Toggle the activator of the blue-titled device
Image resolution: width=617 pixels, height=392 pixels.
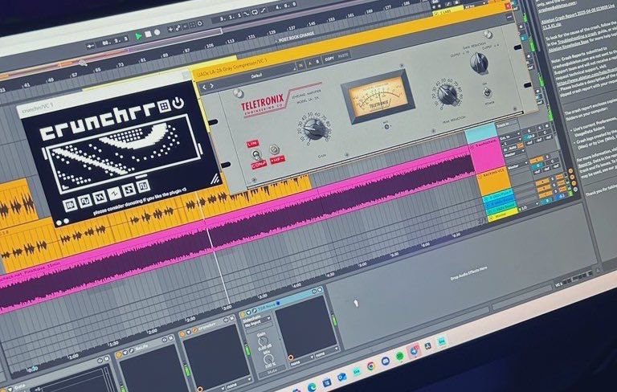pyautogui.click(x=242, y=313)
